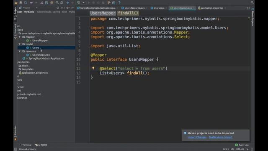Click the Find magnifier icon
The width and height of the screenshot is (268, 151).
pos(57,3)
